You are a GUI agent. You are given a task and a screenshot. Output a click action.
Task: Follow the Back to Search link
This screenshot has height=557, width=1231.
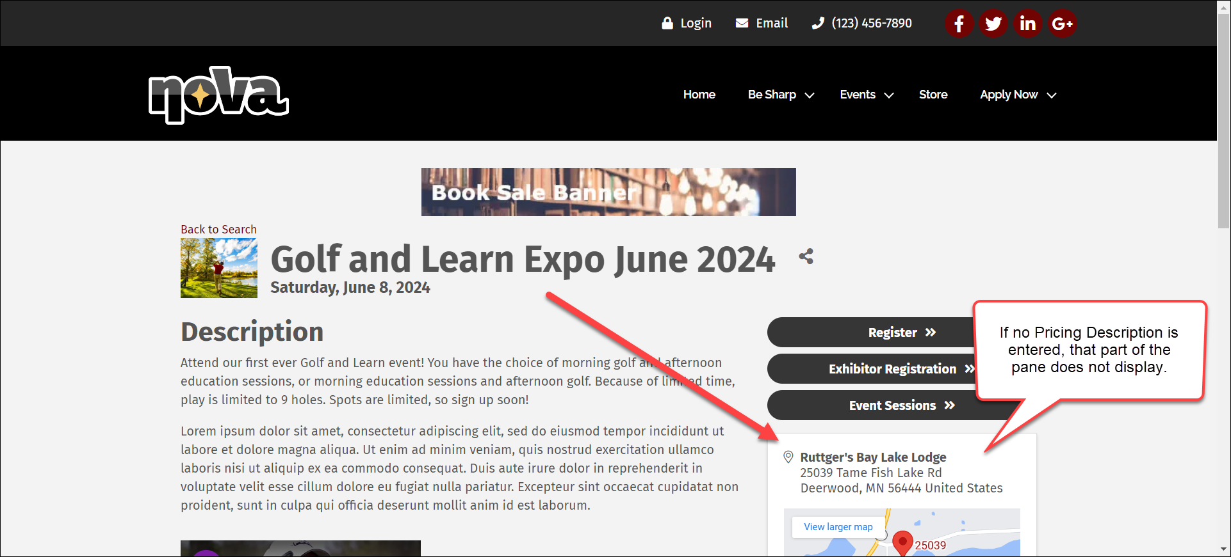point(218,229)
